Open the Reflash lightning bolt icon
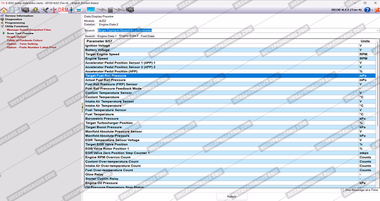 (x=35, y=10)
